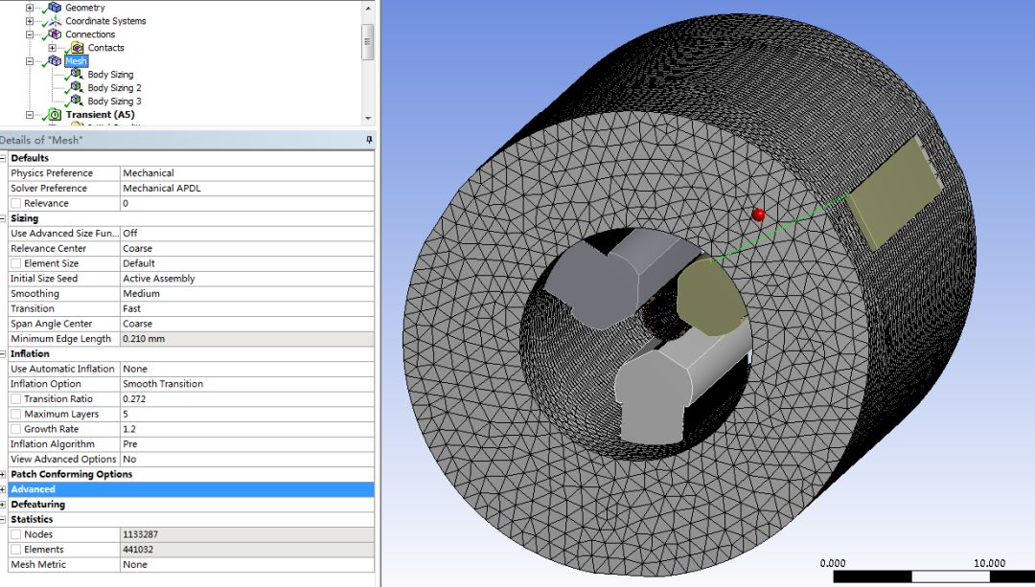Click the outline tree scrollbar down arrow
Viewport: 1035px width, 587px height.
click(x=368, y=118)
